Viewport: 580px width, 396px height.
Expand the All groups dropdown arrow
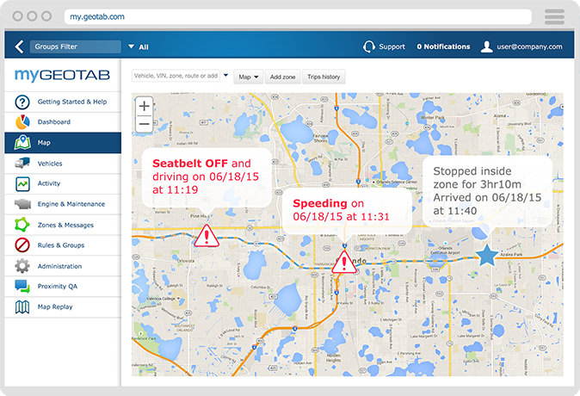[x=131, y=46]
